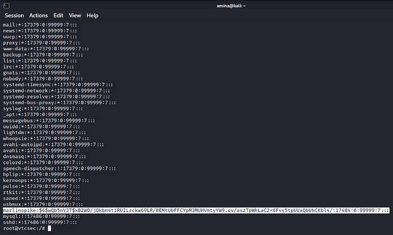Open the Session menu
The image size is (393, 235).
(x=14, y=16)
